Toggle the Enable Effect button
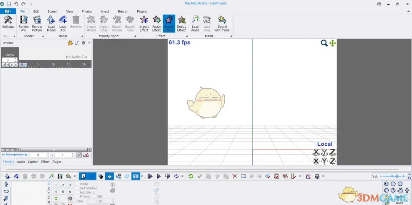Screen dimensions: 412x205 point(169,24)
